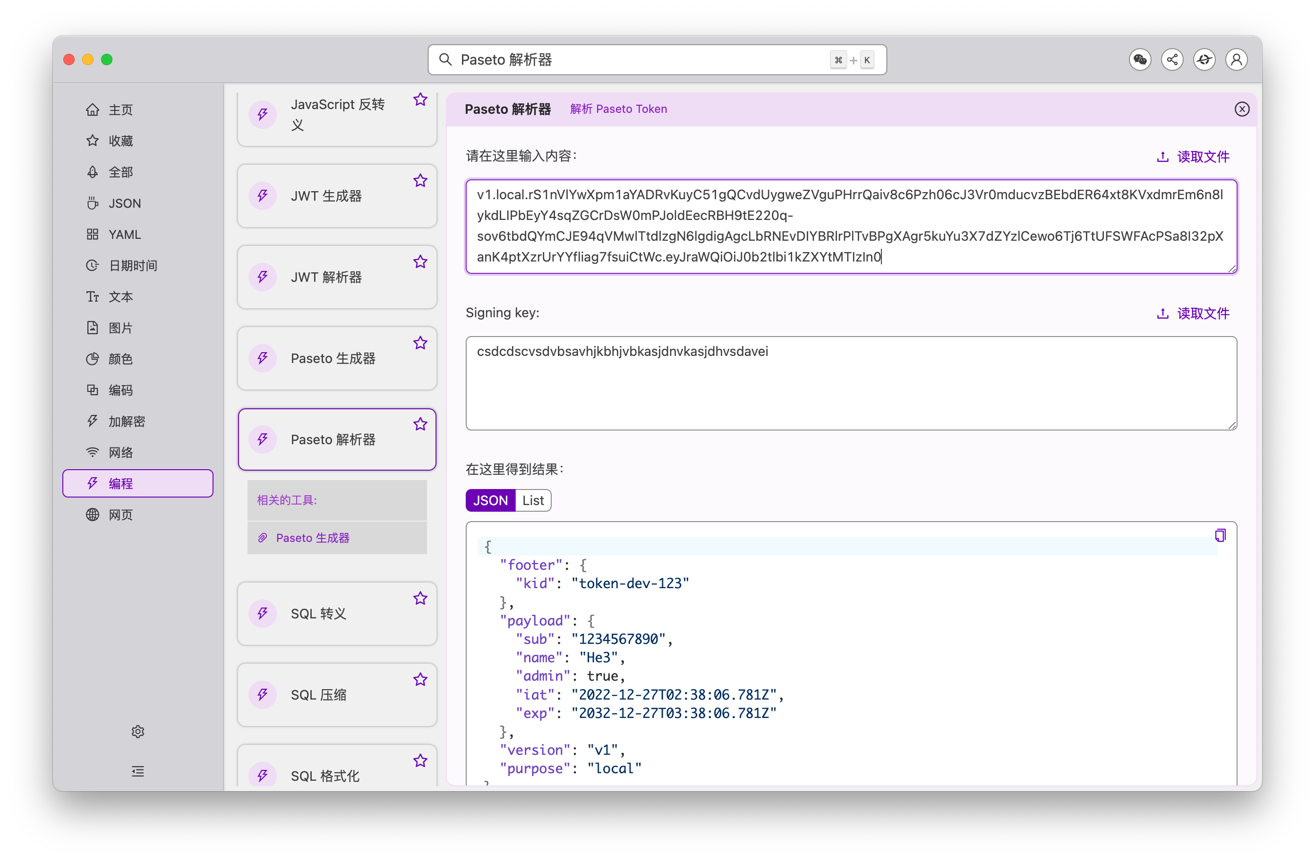The height and width of the screenshot is (861, 1315).
Task: Click 读取文件 for the token input
Action: 1194,157
